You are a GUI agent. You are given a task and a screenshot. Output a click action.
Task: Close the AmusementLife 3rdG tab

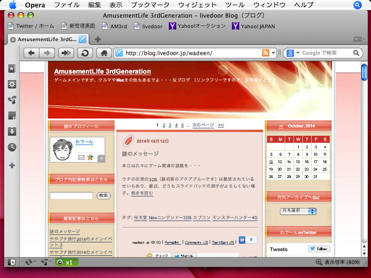[x=13, y=39]
